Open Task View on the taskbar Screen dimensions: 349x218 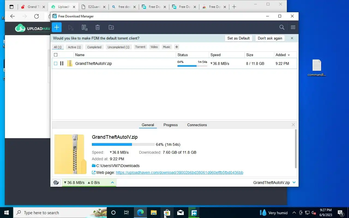point(127,213)
